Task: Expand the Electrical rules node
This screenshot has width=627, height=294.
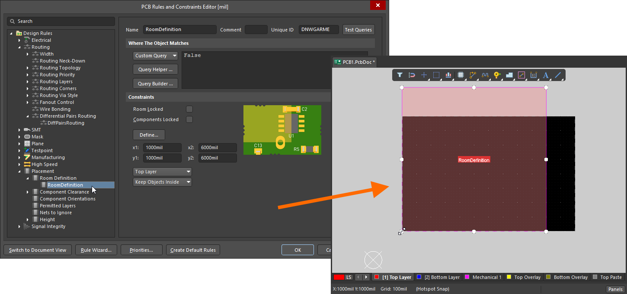Action: pos(19,40)
